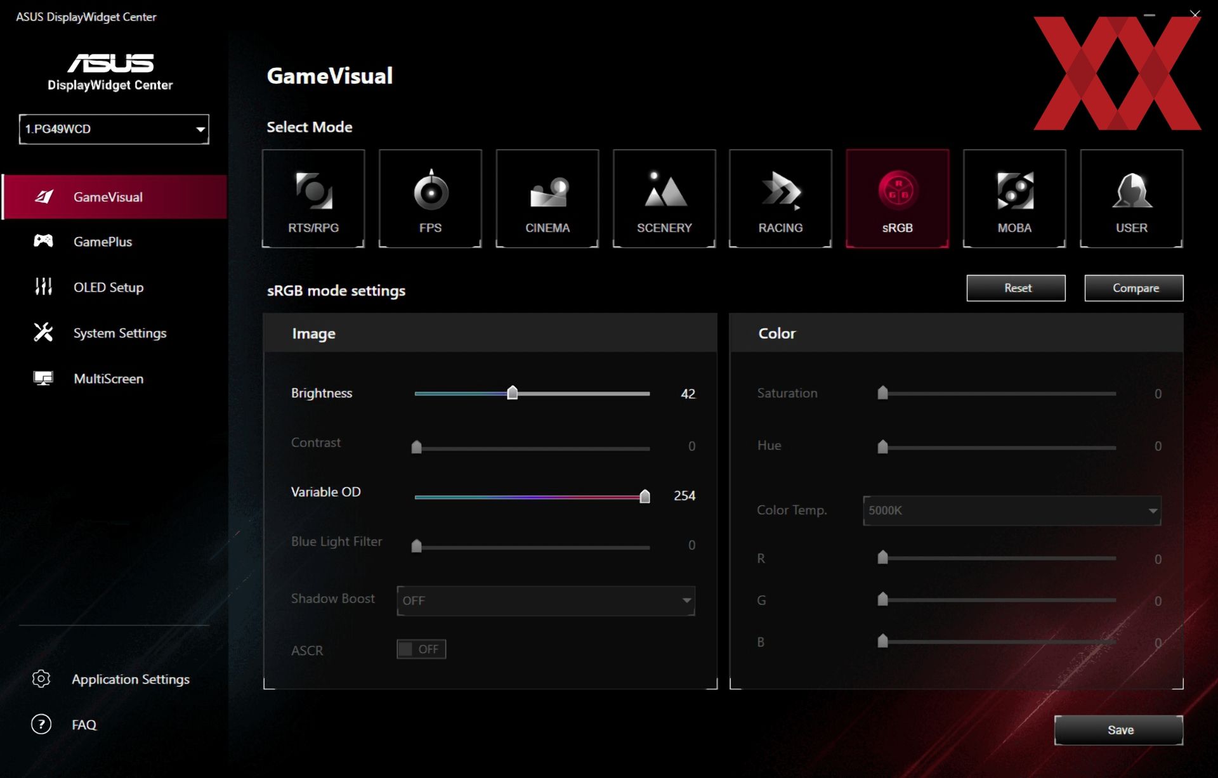Open the monitor selector 1.PG49WCD dropdown
Viewport: 1218px width, 778px height.
point(114,129)
